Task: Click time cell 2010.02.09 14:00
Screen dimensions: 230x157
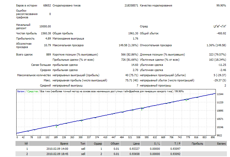Action: click(x=57, y=149)
